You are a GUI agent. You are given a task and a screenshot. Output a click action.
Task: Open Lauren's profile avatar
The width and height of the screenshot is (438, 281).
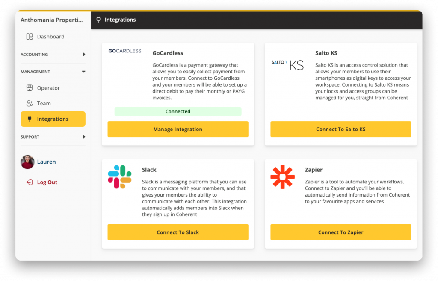(27, 162)
